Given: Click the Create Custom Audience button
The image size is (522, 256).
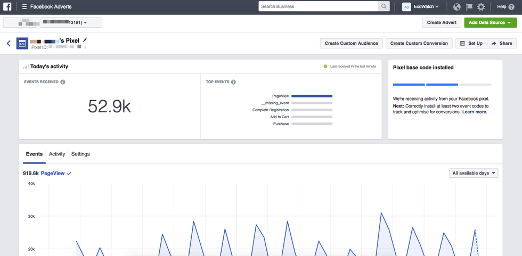Looking at the screenshot, I should coord(351,43).
